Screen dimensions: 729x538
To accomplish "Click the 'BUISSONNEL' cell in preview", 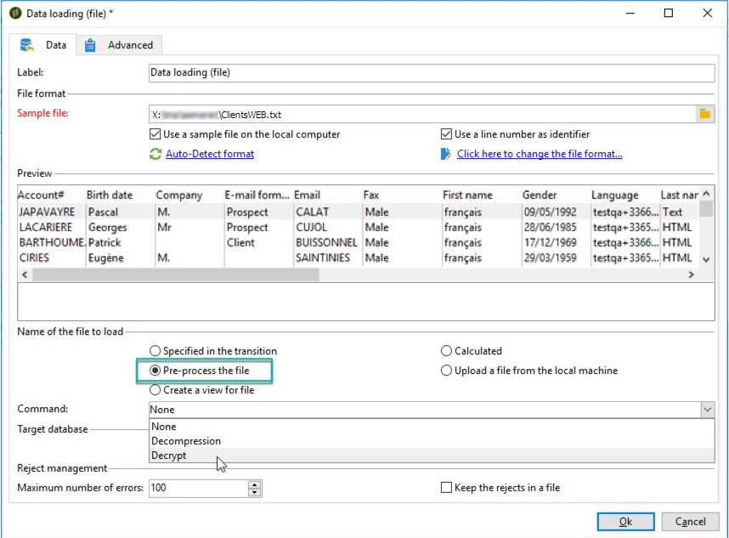I will point(326,243).
